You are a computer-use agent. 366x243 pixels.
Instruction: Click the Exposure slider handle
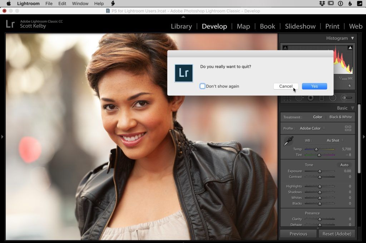point(320,171)
